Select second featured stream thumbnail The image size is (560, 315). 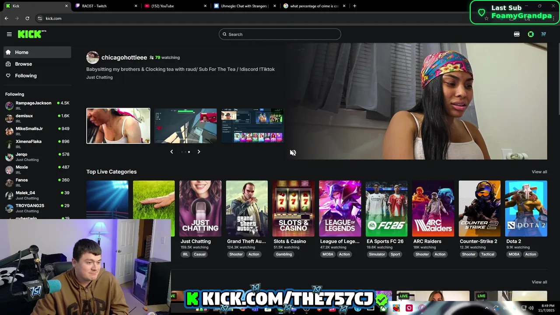[x=185, y=126]
